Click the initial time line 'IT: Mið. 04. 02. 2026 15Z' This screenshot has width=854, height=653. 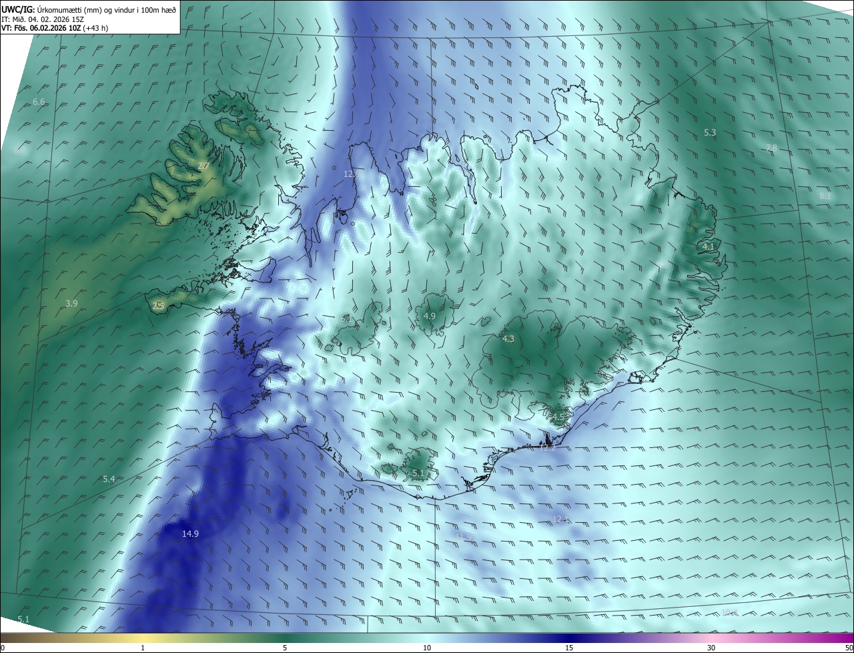pyautogui.click(x=41, y=19)
